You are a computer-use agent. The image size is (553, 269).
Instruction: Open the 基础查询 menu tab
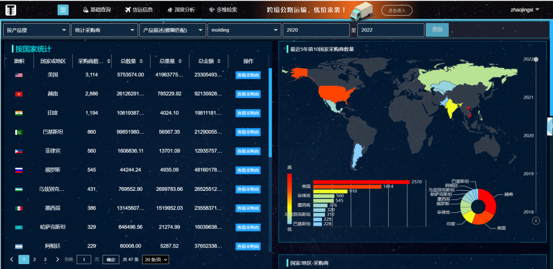(x=98, y=10)
